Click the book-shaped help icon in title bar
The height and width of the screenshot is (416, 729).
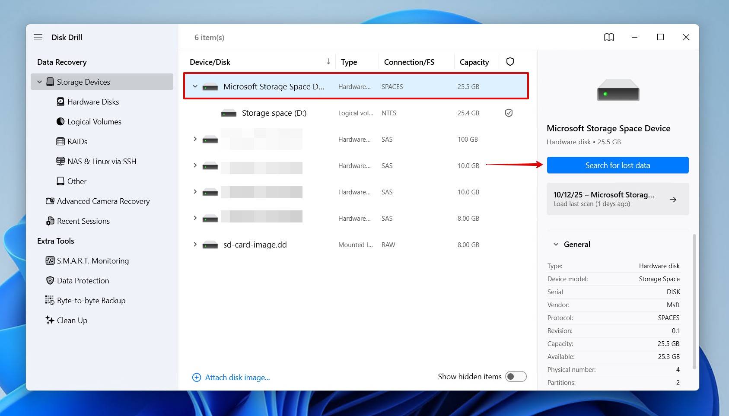pyautogui.click(x=609, y=37)
